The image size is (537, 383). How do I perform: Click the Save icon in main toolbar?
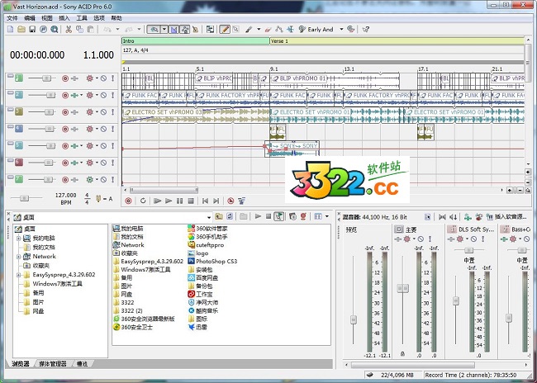[x=31, y=29]
